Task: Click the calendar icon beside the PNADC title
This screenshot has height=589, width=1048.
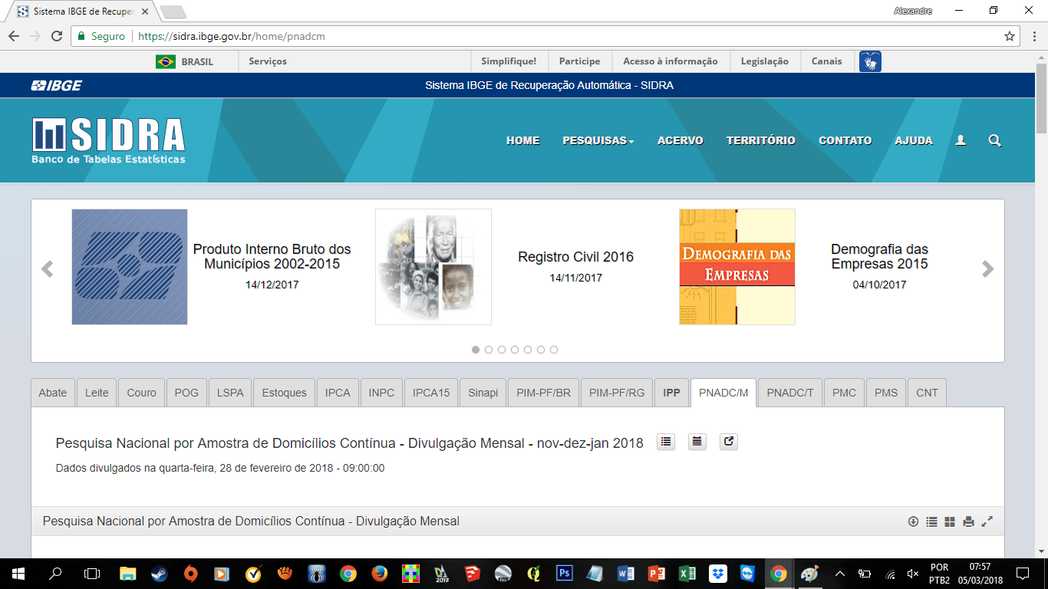Action: 697,442
